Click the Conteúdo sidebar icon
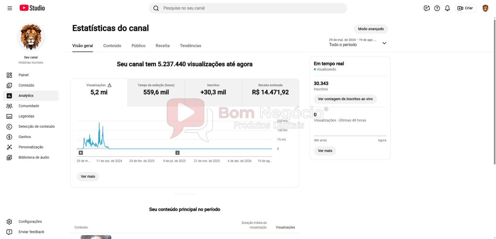This screenshot has height=239, width=496. (9, 85)
